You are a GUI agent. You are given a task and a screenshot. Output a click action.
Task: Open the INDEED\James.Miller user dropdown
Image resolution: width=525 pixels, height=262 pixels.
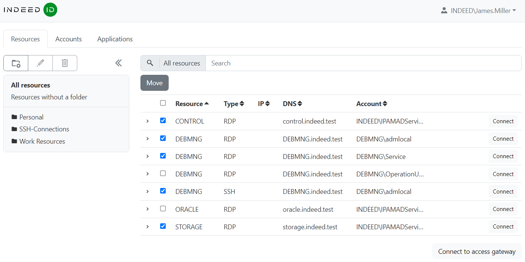[478, 11]
